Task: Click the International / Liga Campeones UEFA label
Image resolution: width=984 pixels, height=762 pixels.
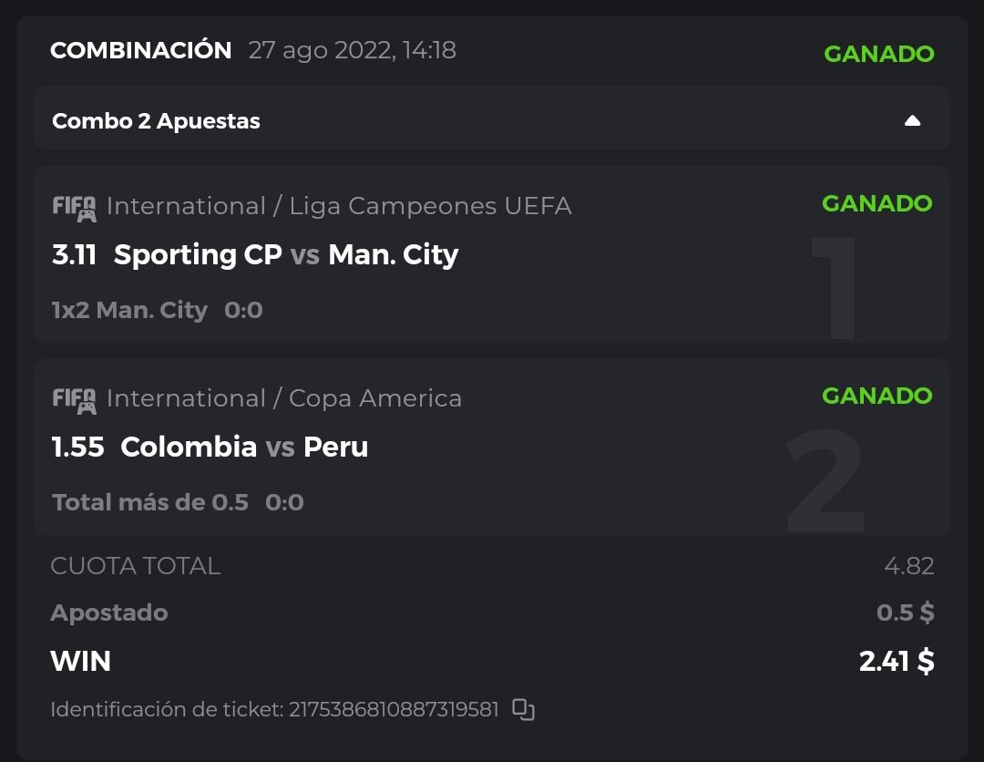Action: coord(339,207)
